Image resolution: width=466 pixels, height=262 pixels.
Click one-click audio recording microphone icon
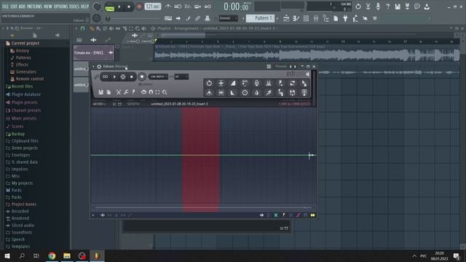tap(378, 7)
